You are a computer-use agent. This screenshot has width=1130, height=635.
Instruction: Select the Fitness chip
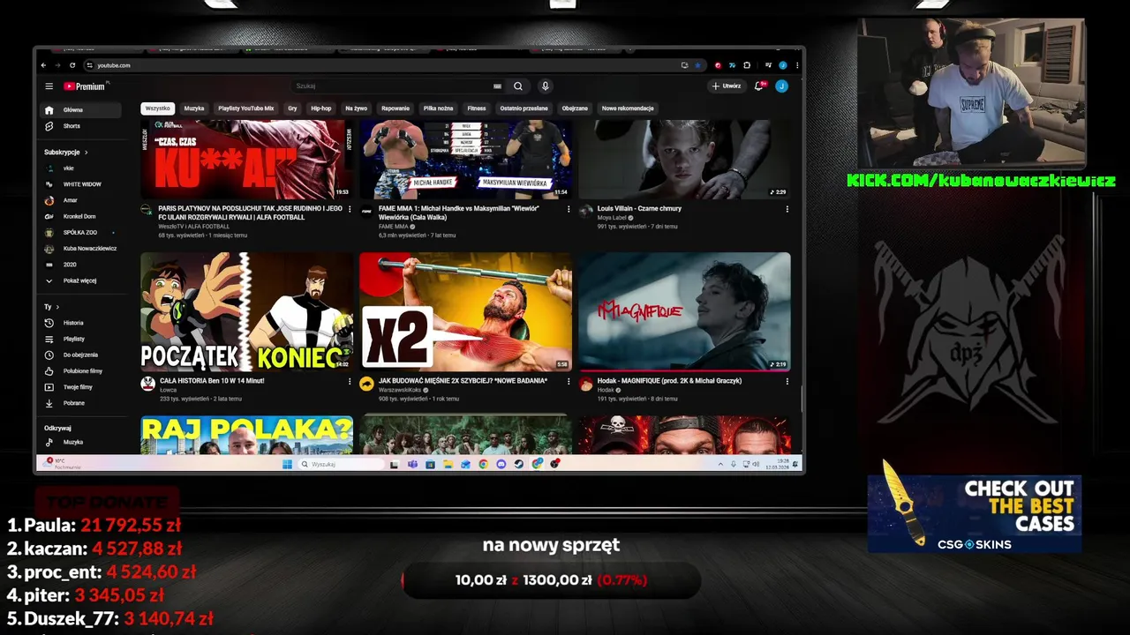[477, 108]
